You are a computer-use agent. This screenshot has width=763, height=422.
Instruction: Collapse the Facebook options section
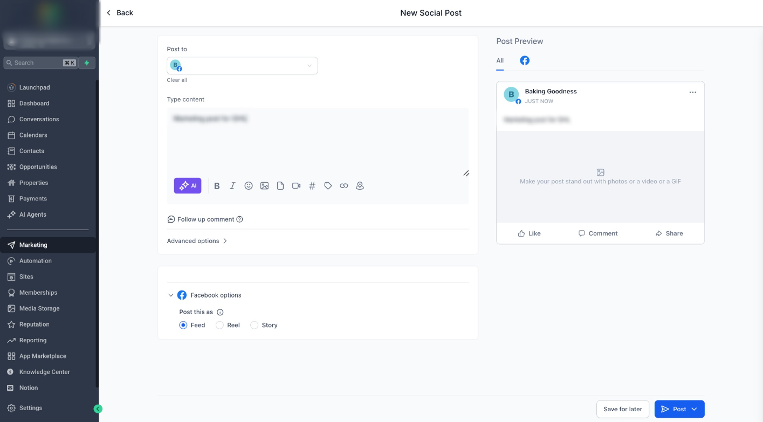[171, 295]
